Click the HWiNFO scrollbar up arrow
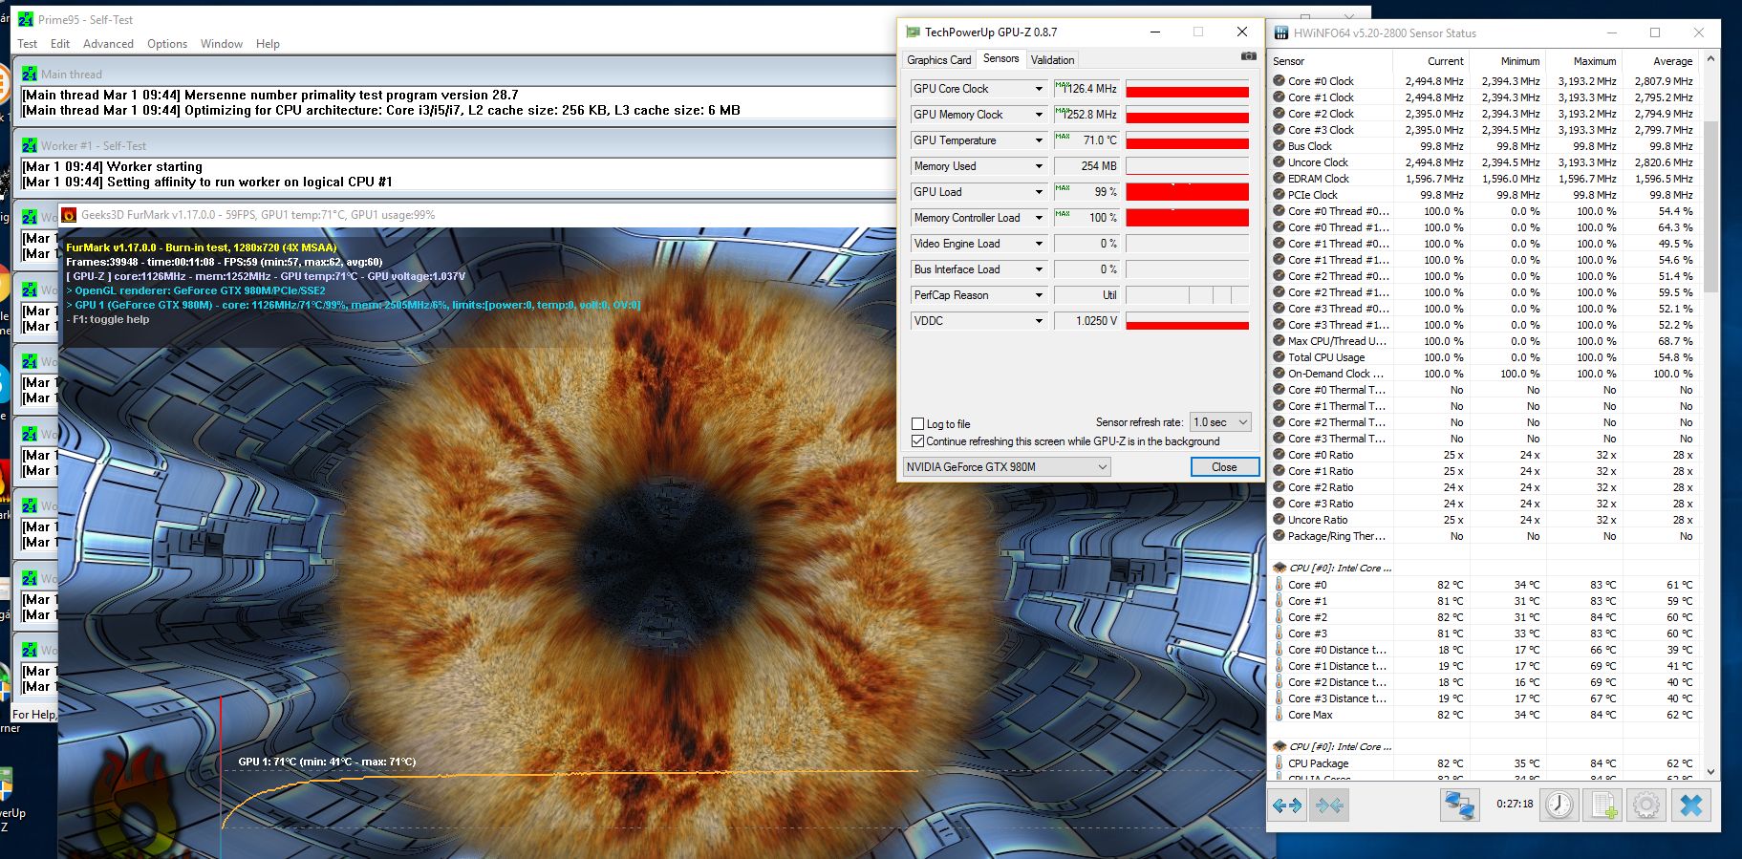The height and width of the screenshot is (859, 1742). 1710,59
